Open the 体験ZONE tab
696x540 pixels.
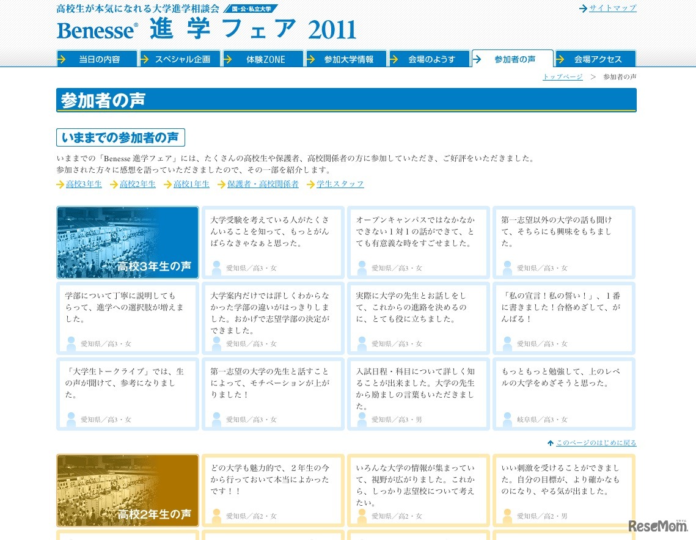tap(265, 59)
